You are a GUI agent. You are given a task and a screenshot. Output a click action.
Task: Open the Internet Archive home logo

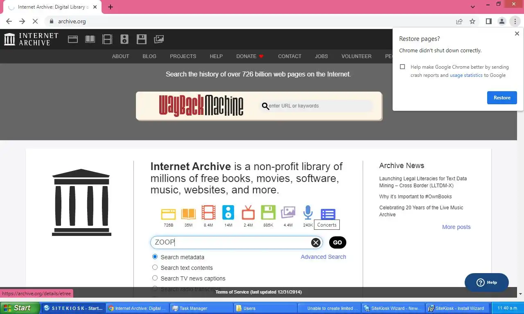(31, 39)
